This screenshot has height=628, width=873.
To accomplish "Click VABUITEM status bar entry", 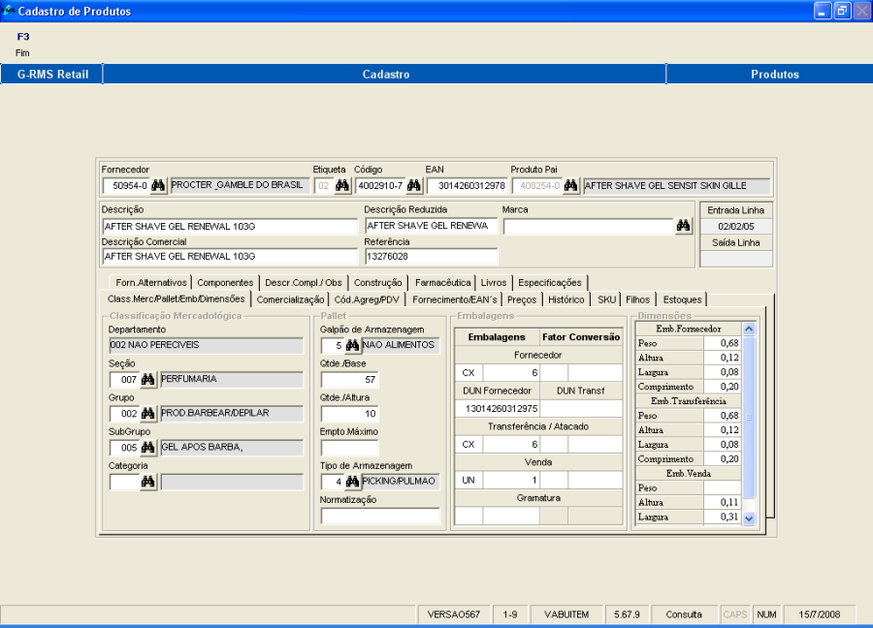I will (566, 614).
